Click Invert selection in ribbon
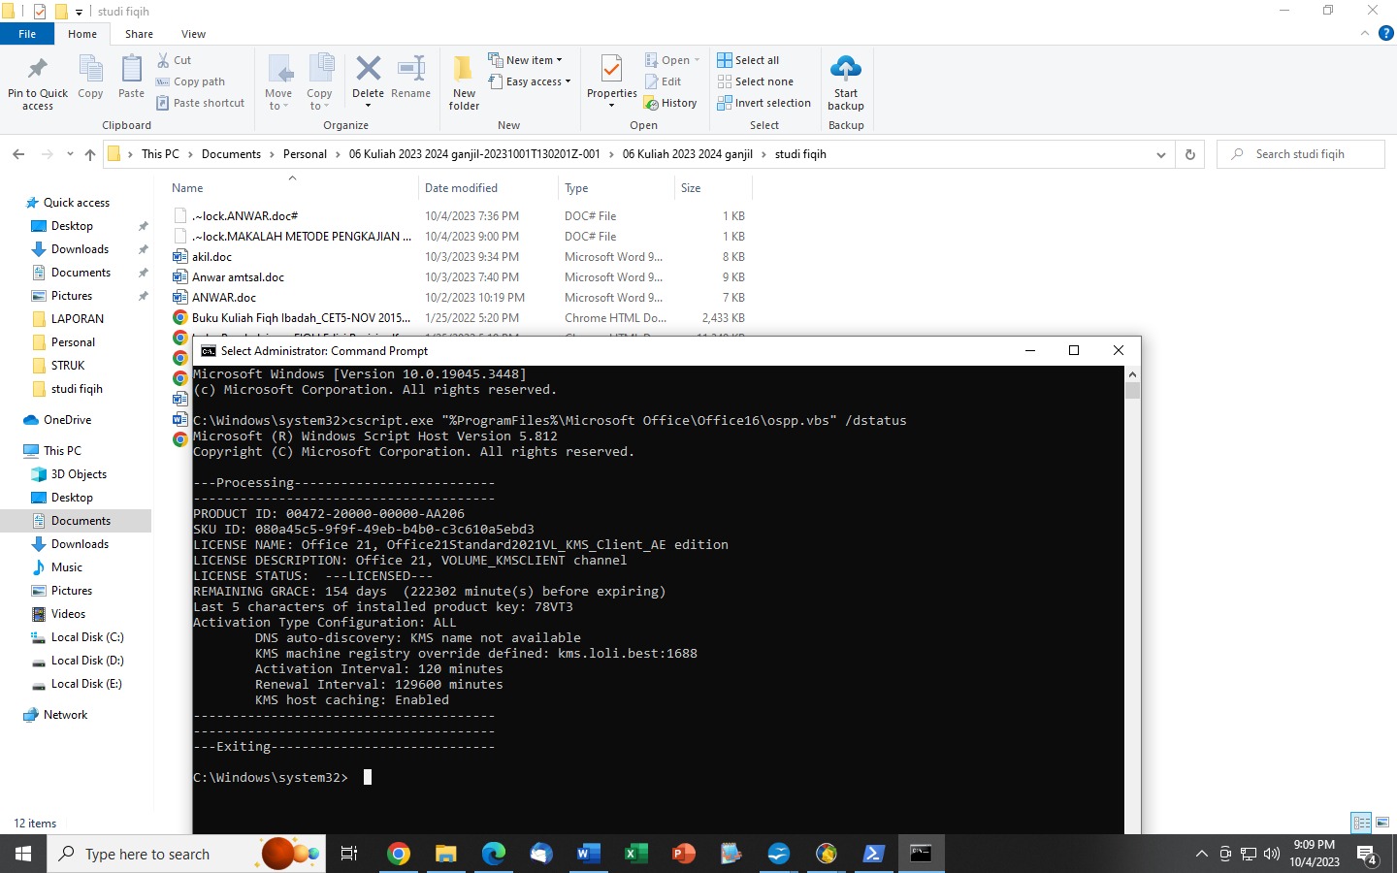The width and height of the screenshot is (1397, 873). [764, 103]
